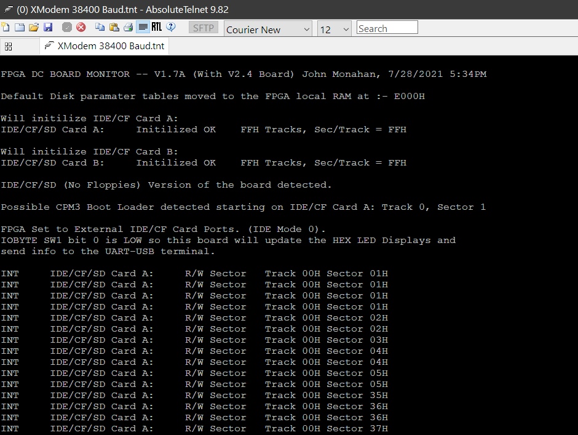Print the terminal contents
This screenshot has height=435, width=578.
point(128,27)
